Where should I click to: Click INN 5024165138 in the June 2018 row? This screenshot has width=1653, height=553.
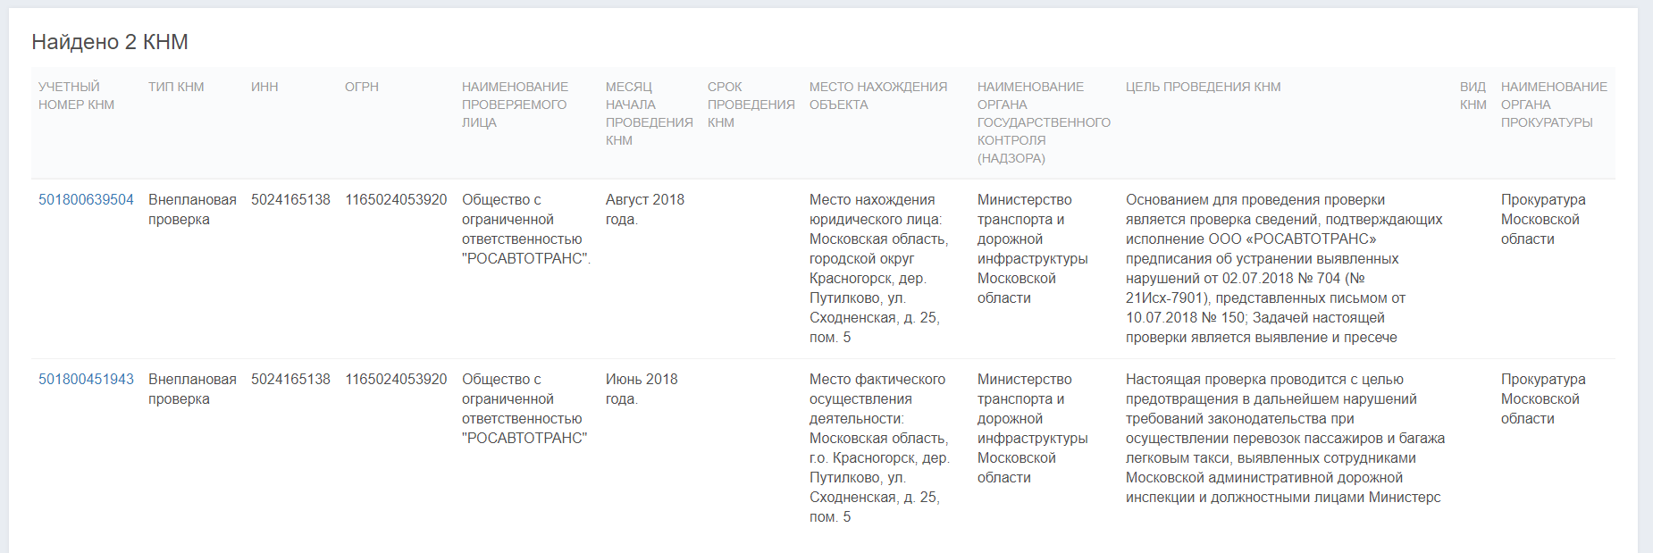click(290, 380)
